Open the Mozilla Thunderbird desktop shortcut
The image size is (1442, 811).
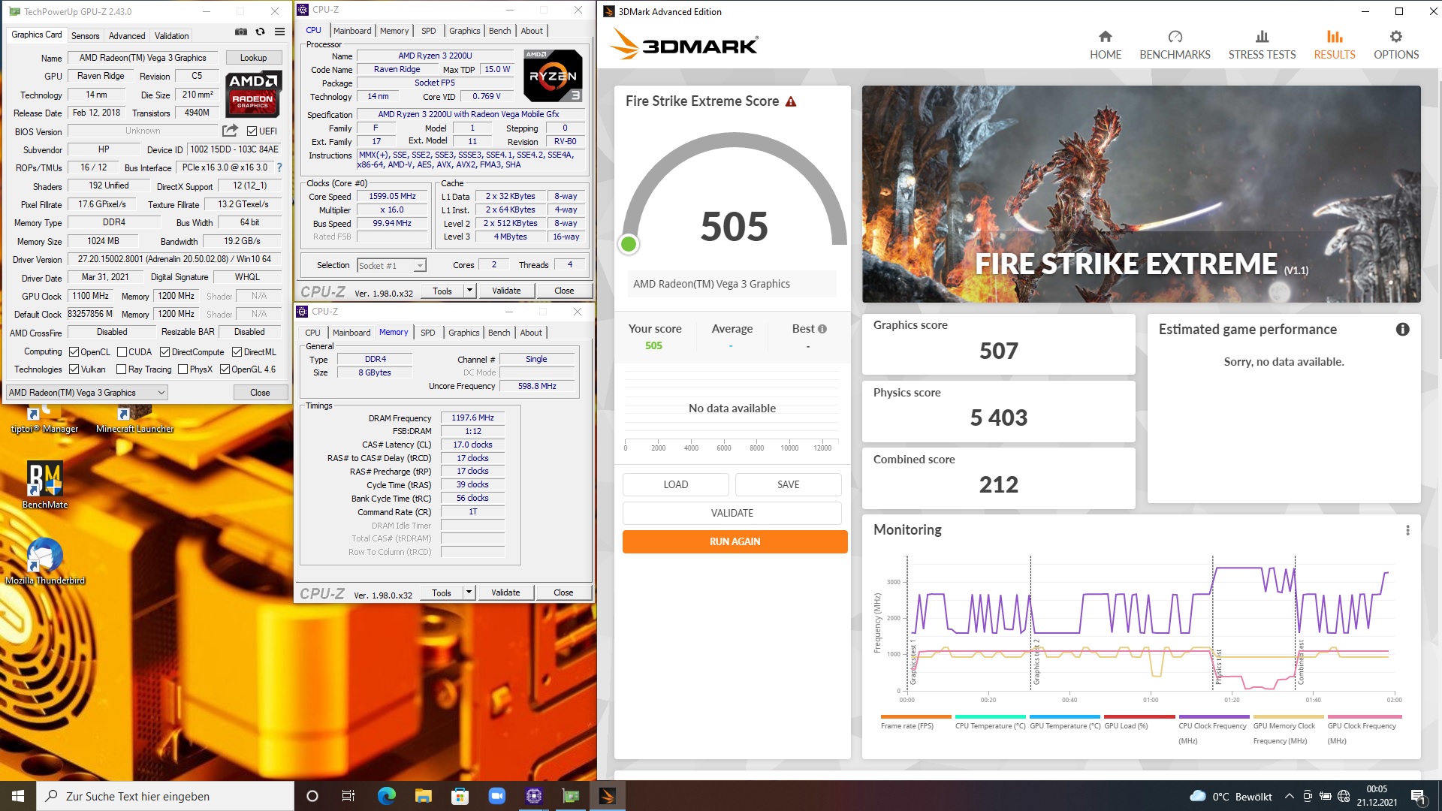pyautogui.click(x=45, y=560)
